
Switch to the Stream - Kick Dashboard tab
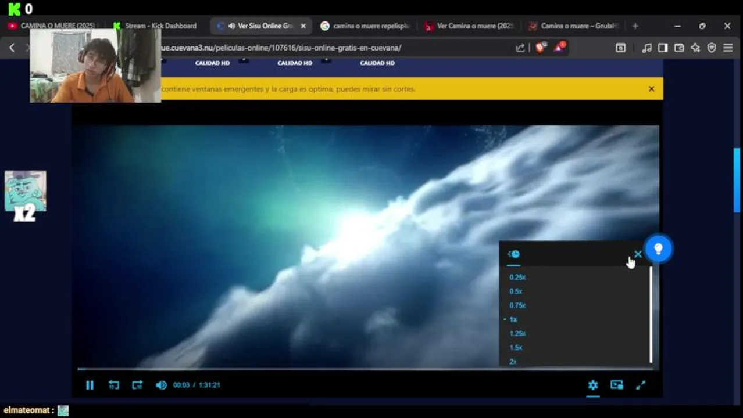[x=155, y=26]
